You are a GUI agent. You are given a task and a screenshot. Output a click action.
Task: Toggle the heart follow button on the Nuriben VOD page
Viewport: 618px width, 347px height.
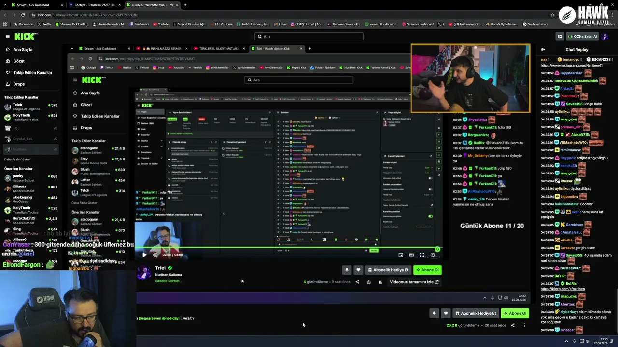pos(446,313)
